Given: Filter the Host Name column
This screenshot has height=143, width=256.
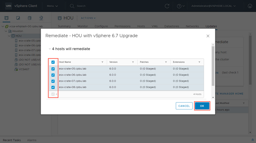Looking at the screenshot, I should coord(102,62).
